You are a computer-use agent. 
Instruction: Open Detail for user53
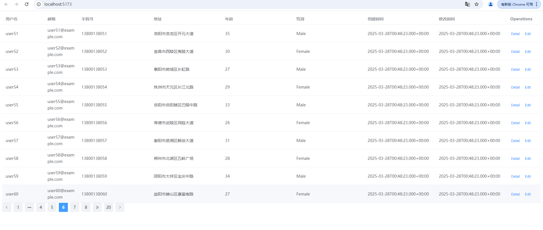515,70
